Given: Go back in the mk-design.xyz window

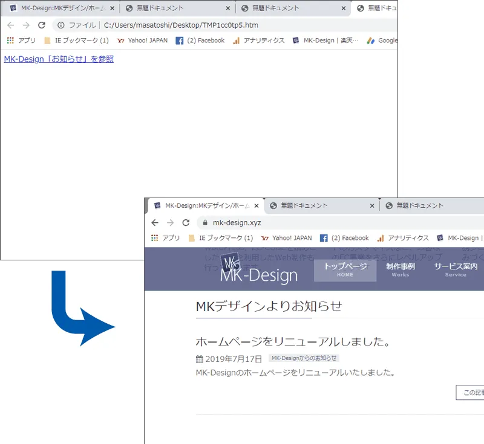Looking at the screenshot, I should click(x=156, y=222).
